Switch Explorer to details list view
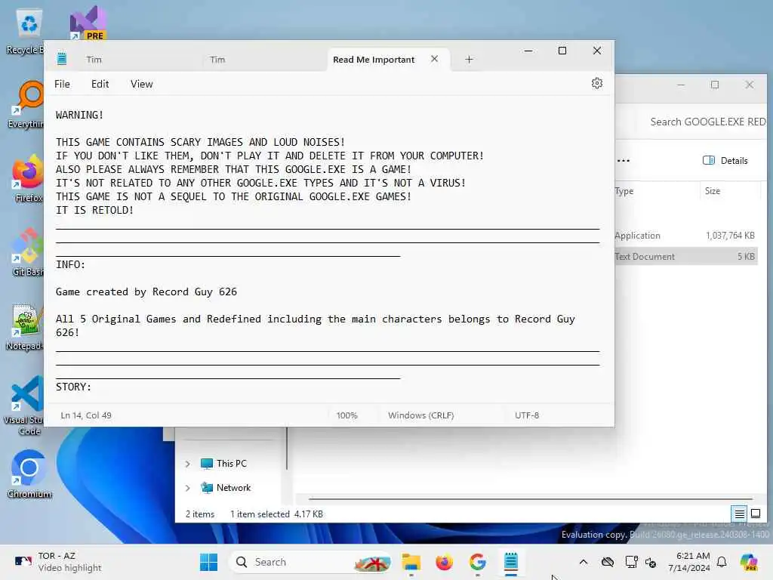 [740, 514]
